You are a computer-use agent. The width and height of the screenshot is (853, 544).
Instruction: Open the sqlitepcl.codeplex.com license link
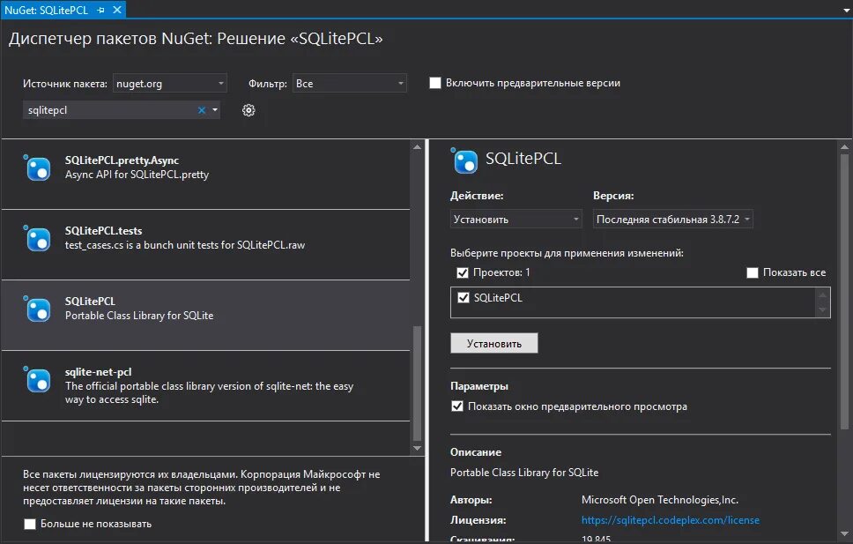tap(671, 520)
